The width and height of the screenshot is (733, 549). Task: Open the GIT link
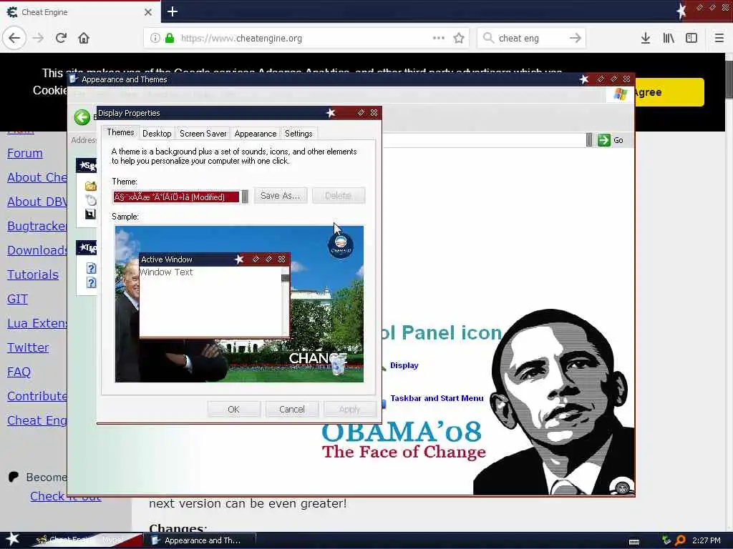[17, 299]
